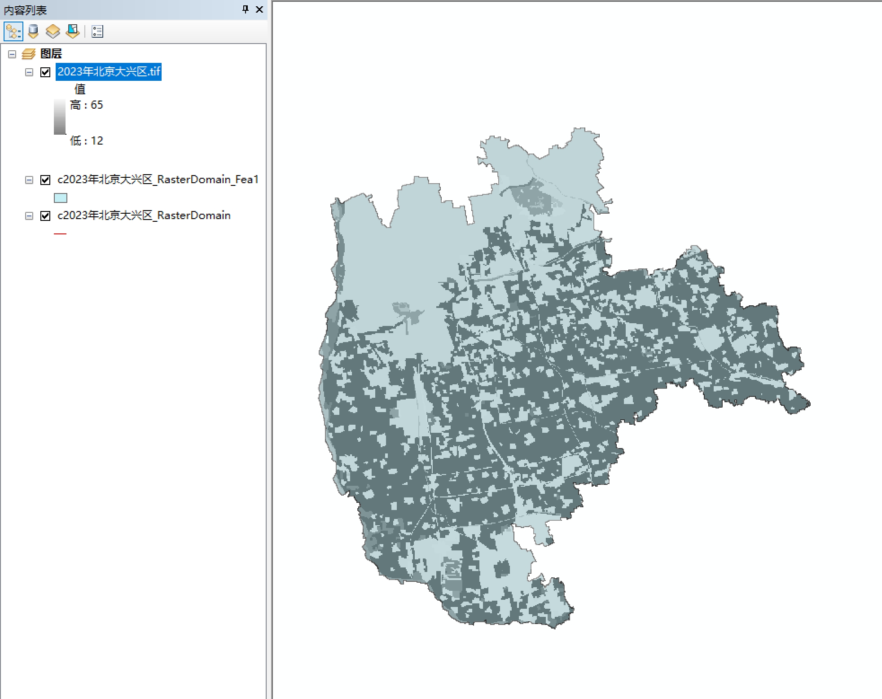
Task: Click the light blue polygon symbol swatch
Action: tap(60, 198)
